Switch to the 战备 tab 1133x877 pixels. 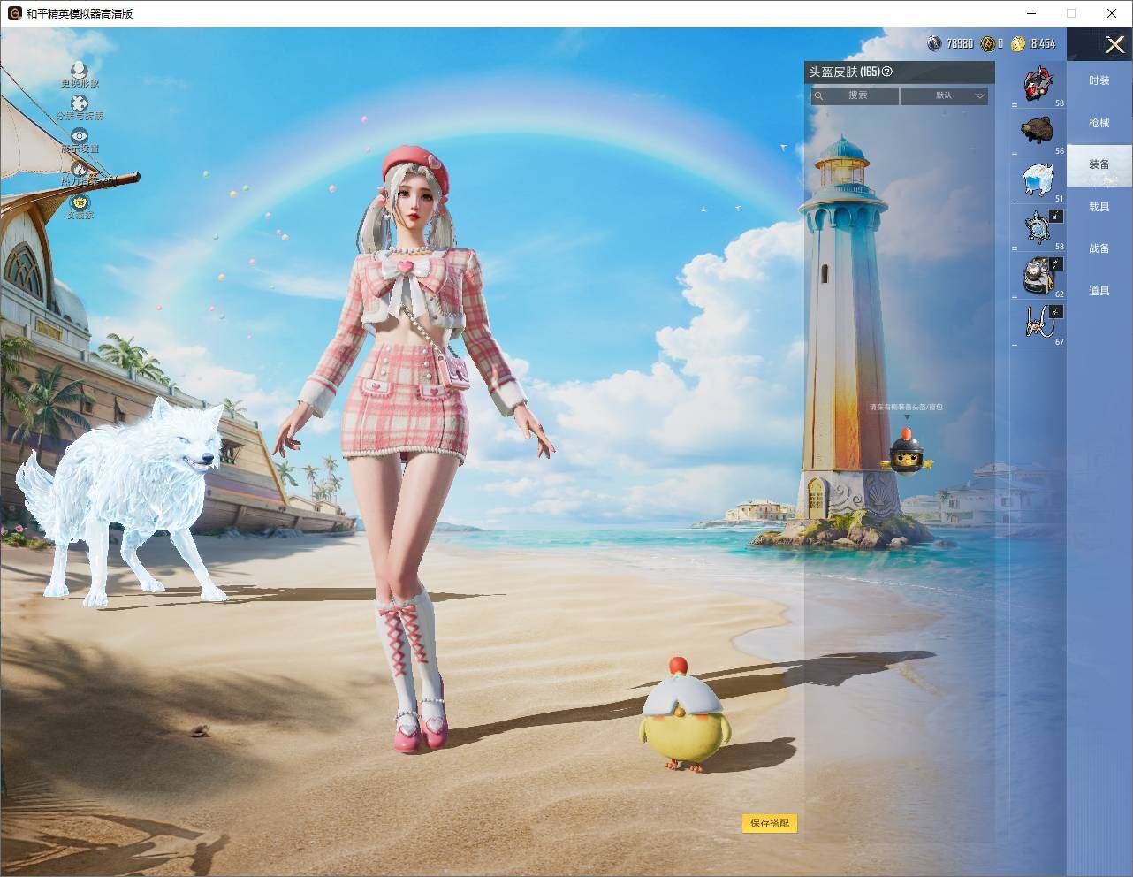[1099, 248]
